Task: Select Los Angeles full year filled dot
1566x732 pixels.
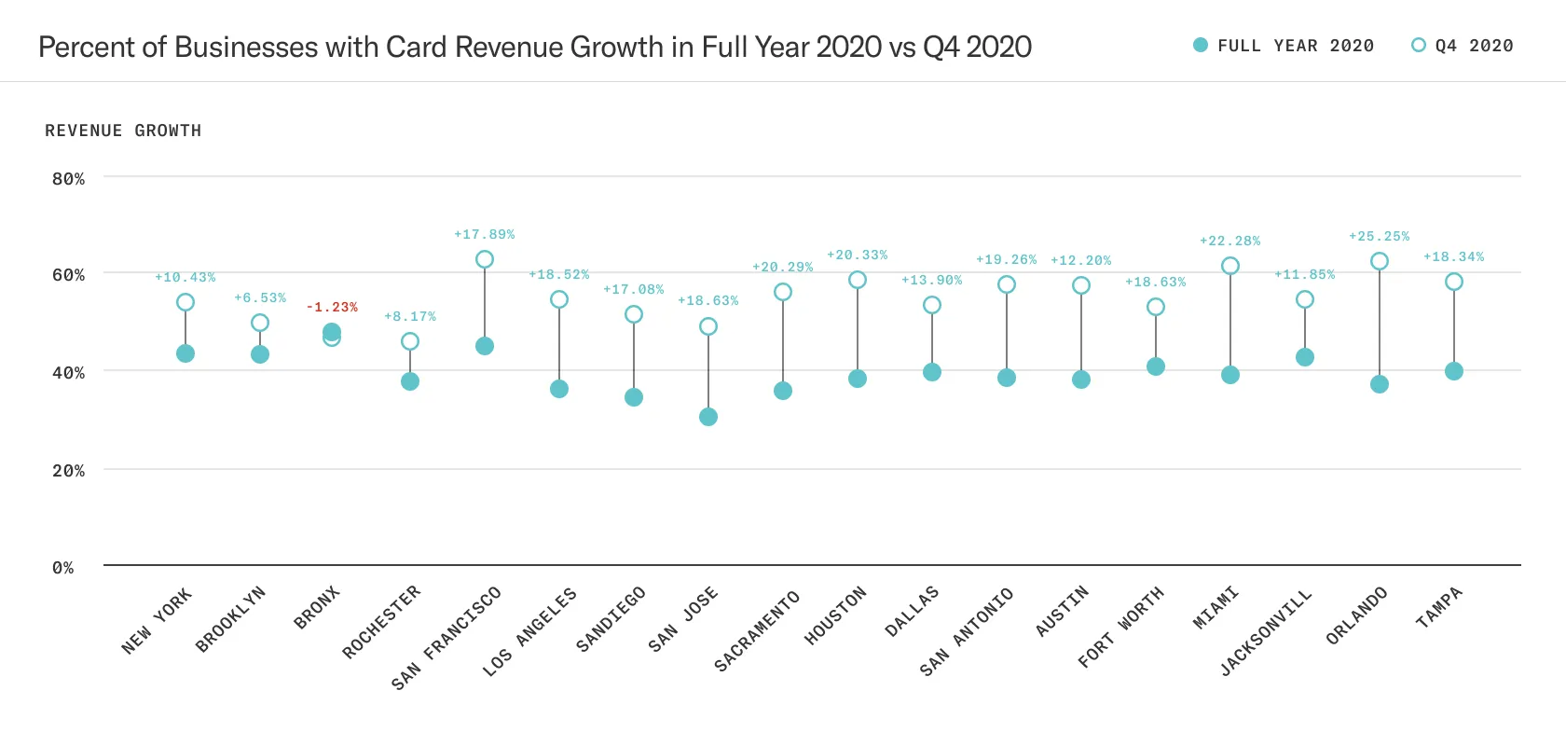Action: click(559, 389)
